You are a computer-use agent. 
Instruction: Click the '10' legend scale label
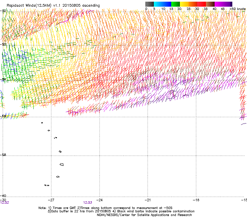[163, 9]
